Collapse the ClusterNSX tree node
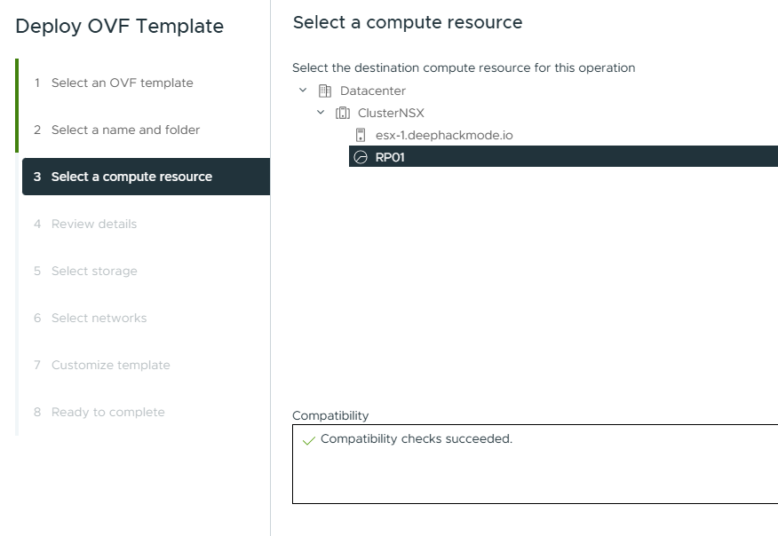 (321, 113)
